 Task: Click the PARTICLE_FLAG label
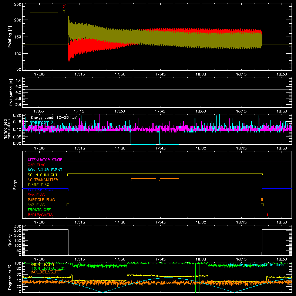(x=41, y=199)
